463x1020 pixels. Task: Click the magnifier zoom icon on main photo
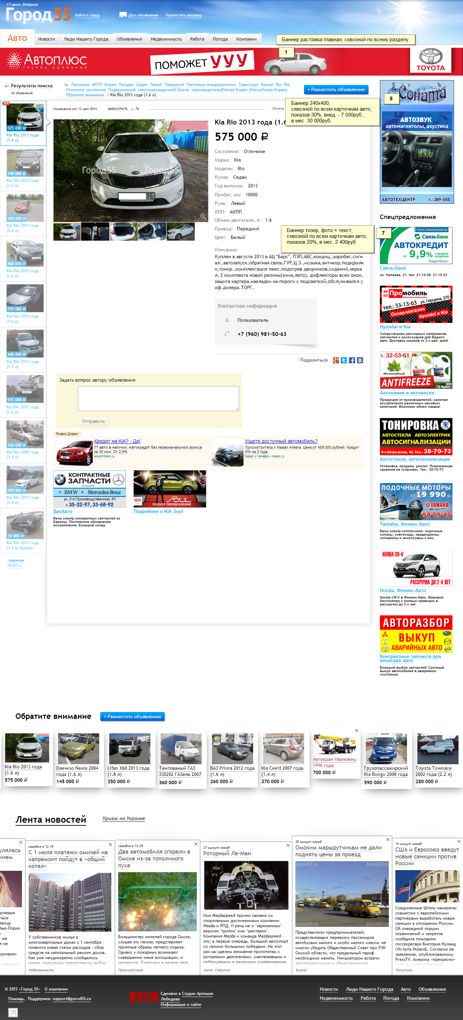click(x=203, y=216)
